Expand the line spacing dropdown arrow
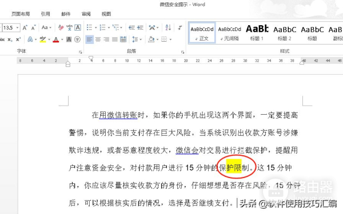Image resolution: width=343 pixels, height=214 pixels. coord(141,39)
